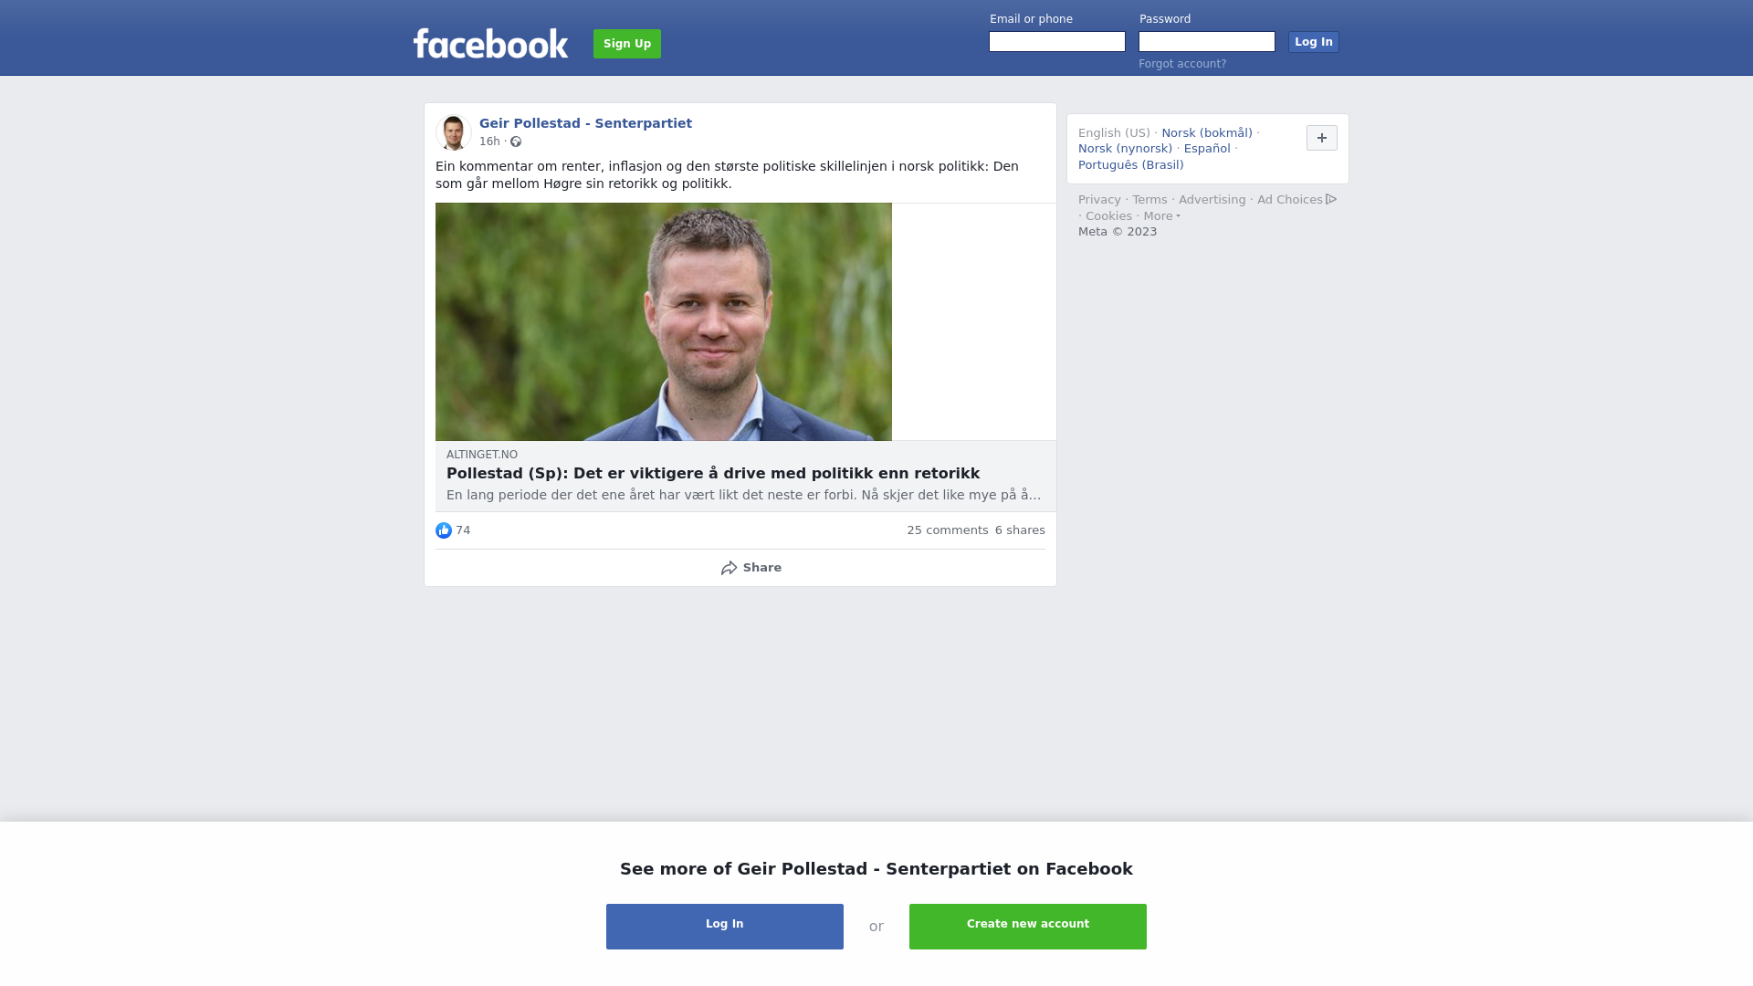Click the Ad Choices triangle icon
The width and height of the screenshot is (1753, 986).
click(1331, 199)
